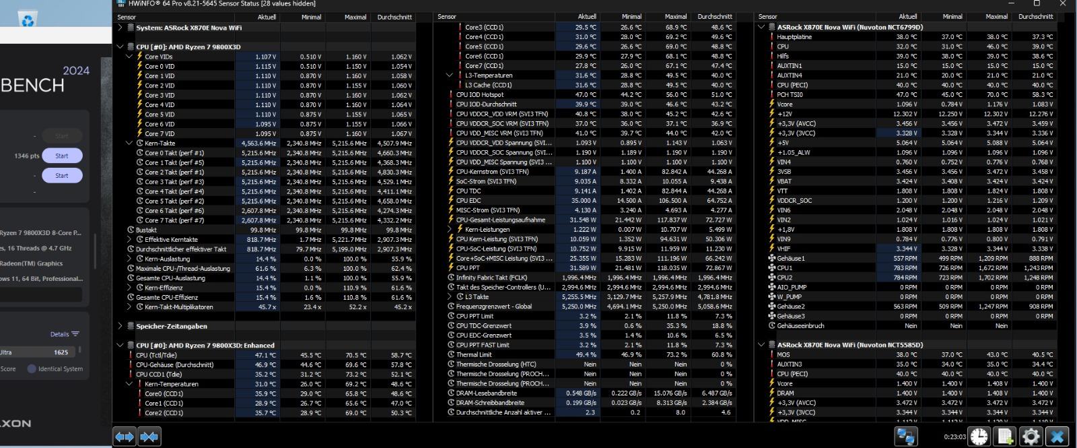Collapse the Kern-Takte subtree
This screenshot has height=448, width=1077.
point(130,143)
